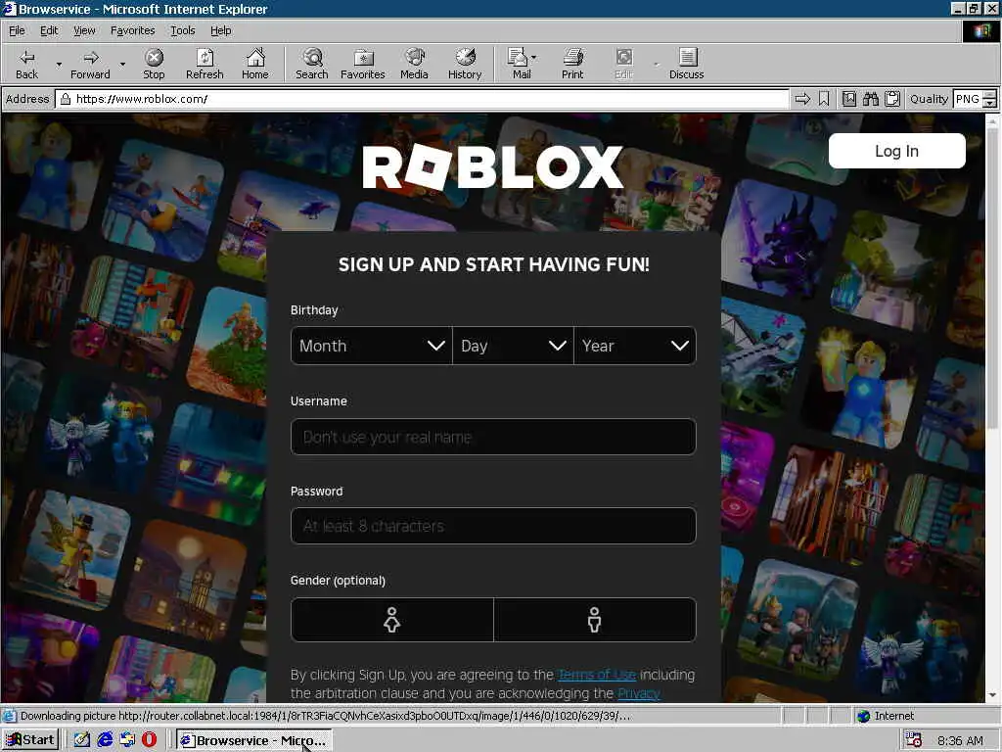Click the Quick Launch icon next to Opera
The width and height of the screenshot is (1002, 752).
point(127,740)
